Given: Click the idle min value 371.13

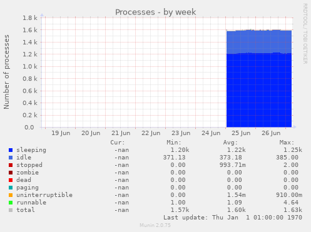Looking at the screenshot, I should click(174, 158).
